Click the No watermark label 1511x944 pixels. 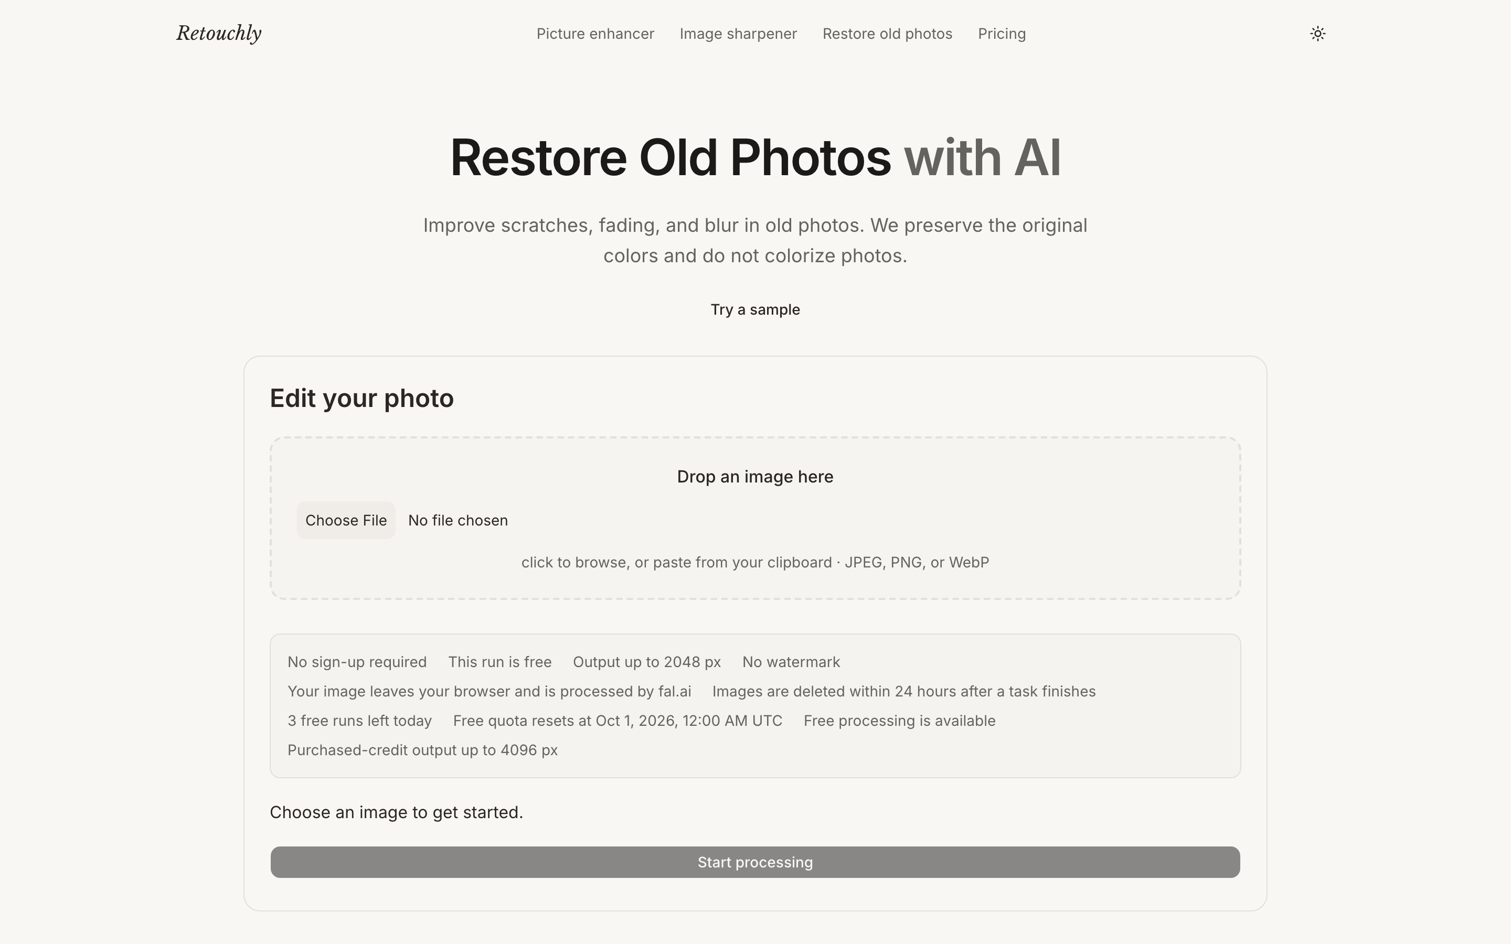coord(791,662)
